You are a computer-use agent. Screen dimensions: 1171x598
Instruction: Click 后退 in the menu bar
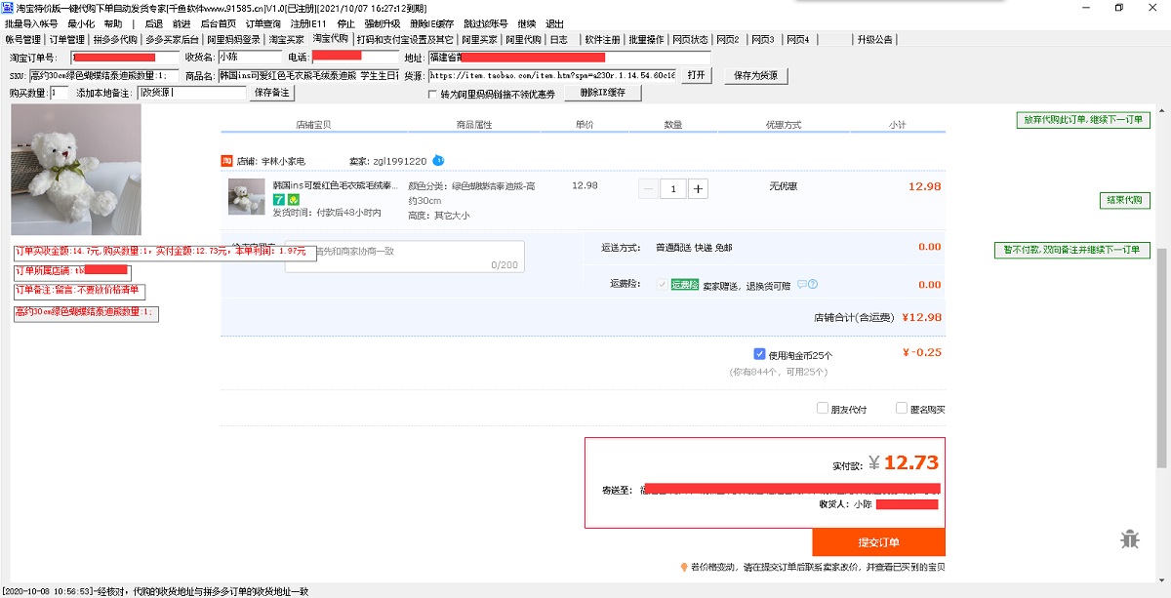pyautogui.click(x=154, y=23)
